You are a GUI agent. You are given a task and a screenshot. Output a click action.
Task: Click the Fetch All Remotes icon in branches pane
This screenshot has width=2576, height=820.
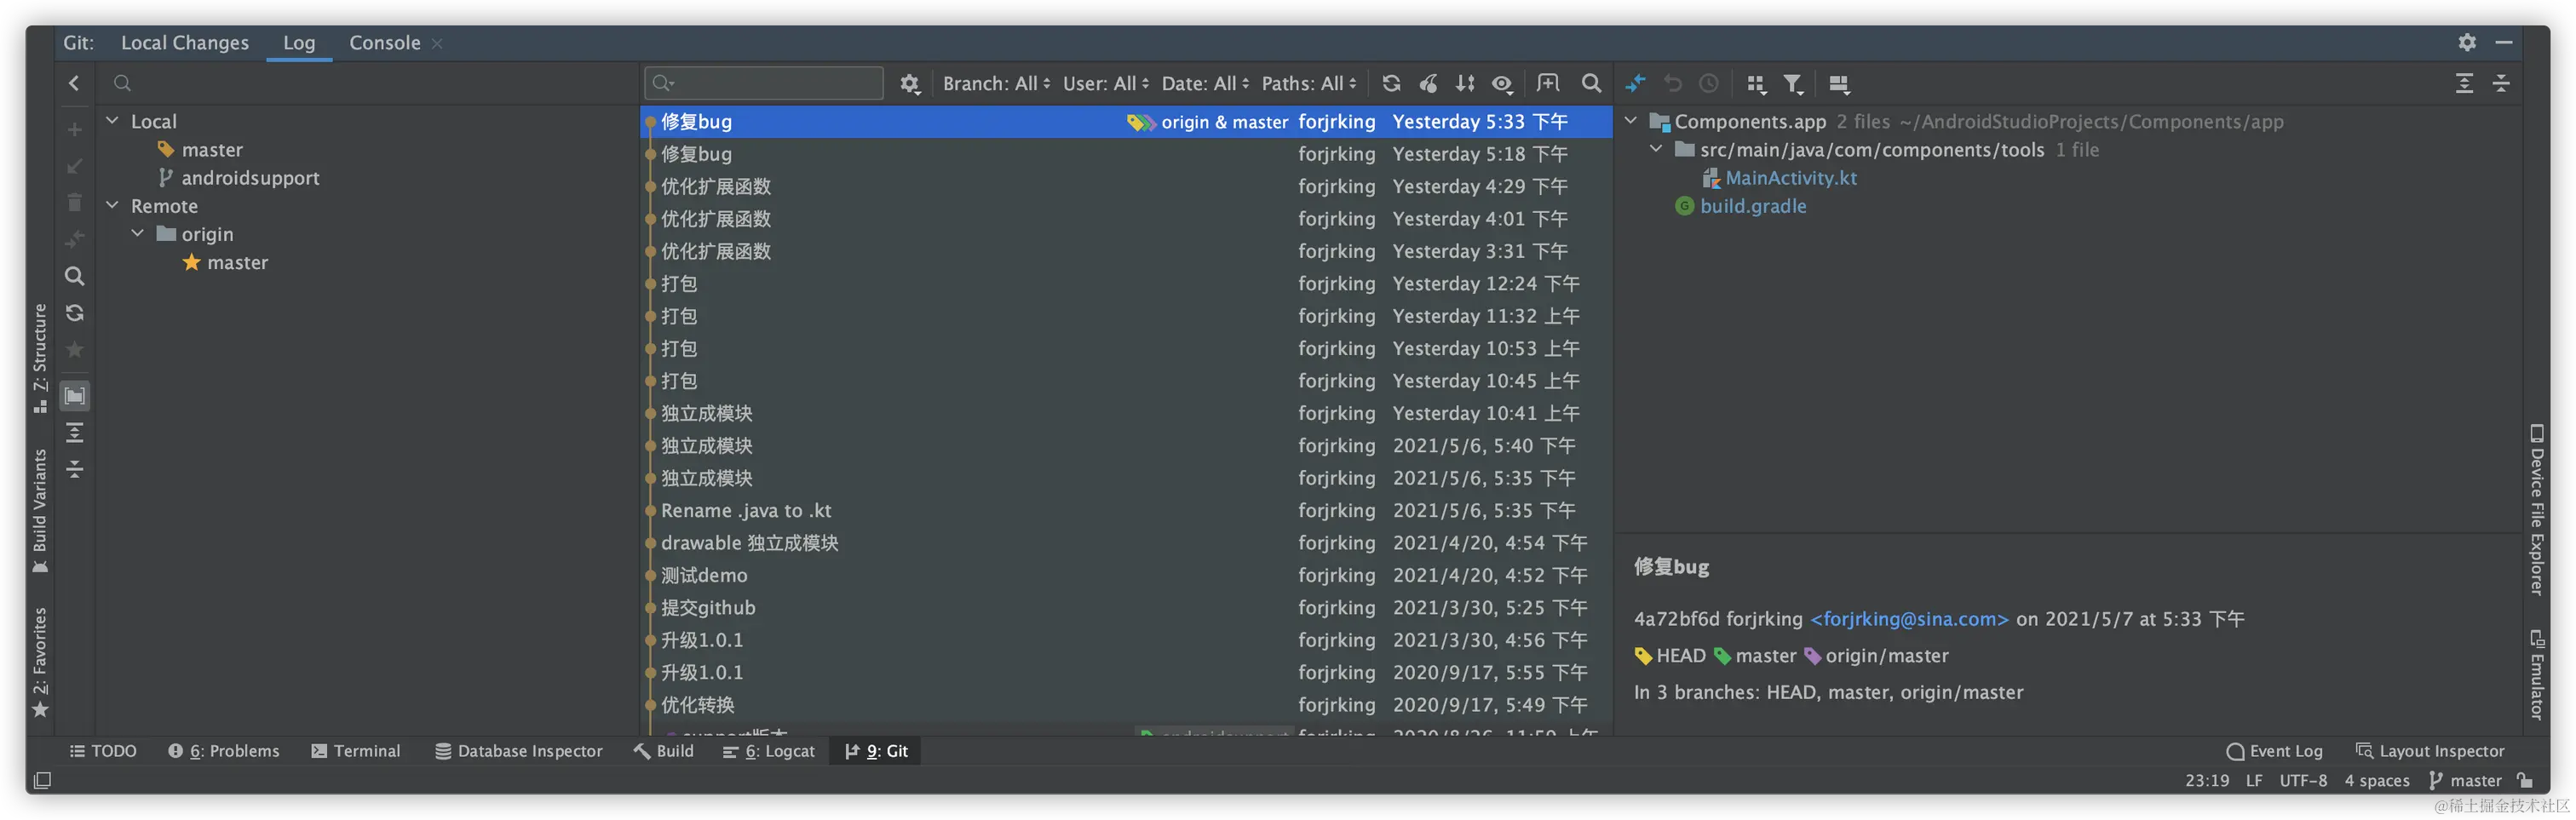pos(75,313)
